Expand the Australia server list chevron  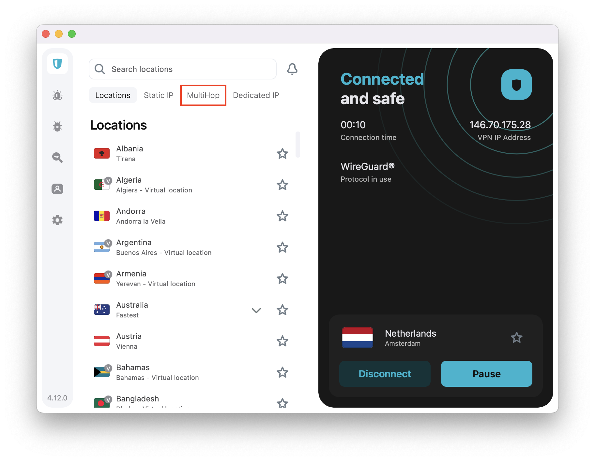(x=256, y=310)
